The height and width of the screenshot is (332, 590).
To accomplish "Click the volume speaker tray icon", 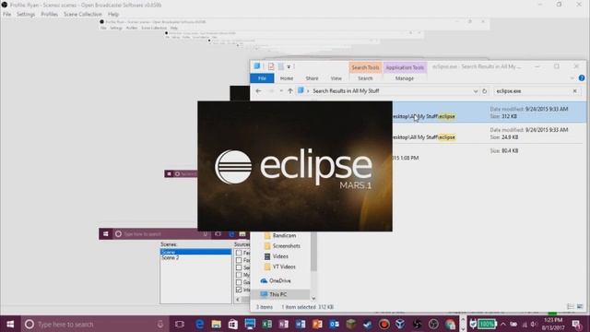I will pyautogui.click(x=534, y=325).
